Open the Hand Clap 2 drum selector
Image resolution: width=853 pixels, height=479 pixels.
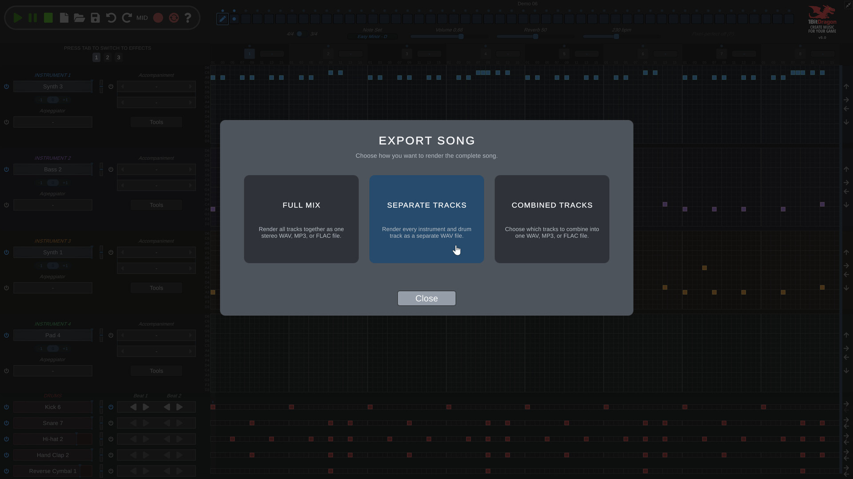(x=53, y=455)
